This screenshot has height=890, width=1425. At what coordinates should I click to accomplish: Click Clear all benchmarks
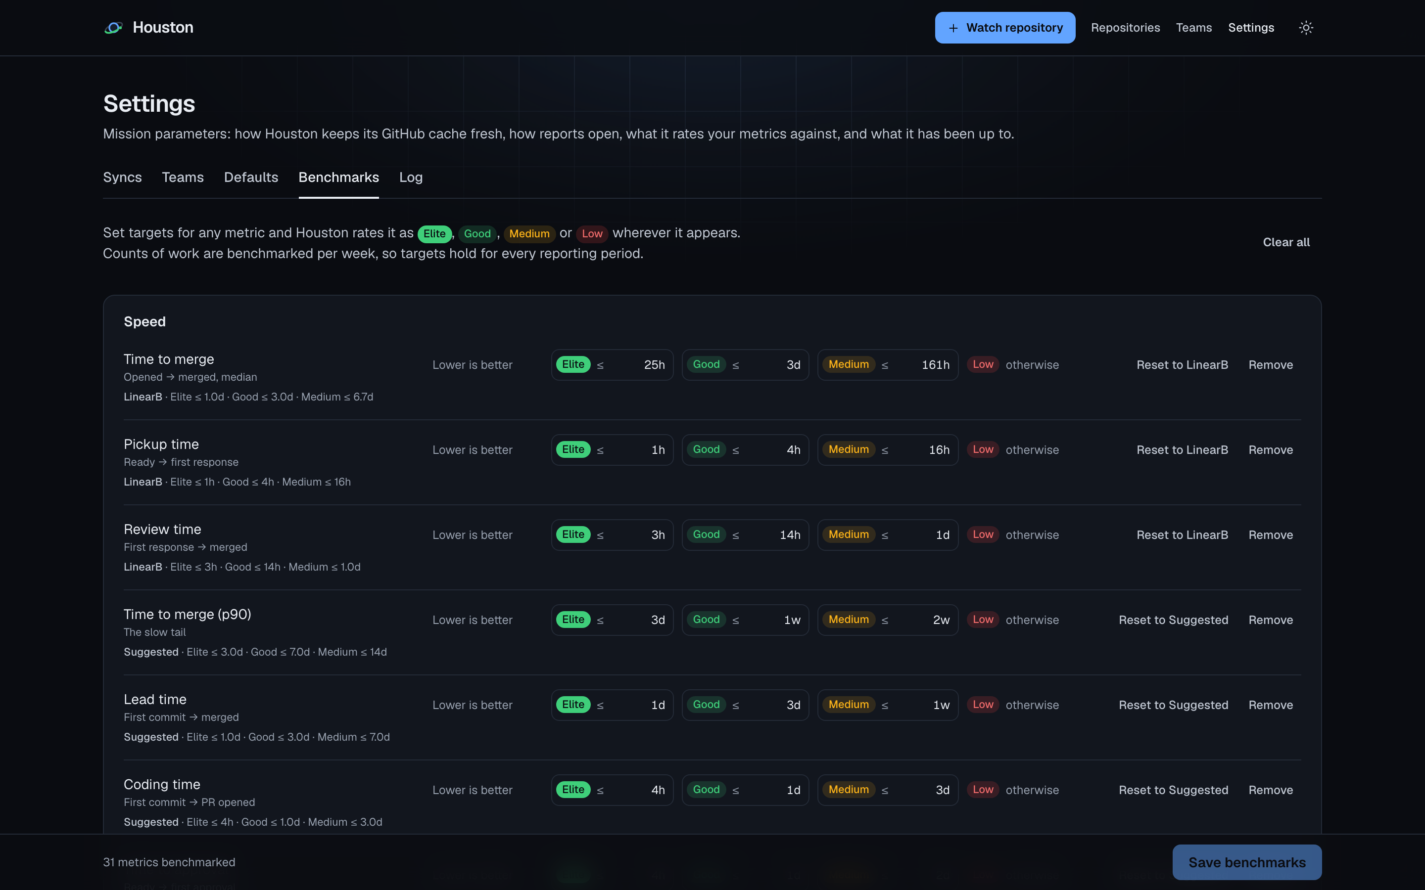click(1286, 242)
